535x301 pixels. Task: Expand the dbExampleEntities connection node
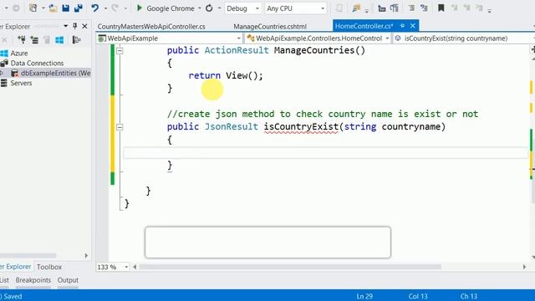coord(2,73)
